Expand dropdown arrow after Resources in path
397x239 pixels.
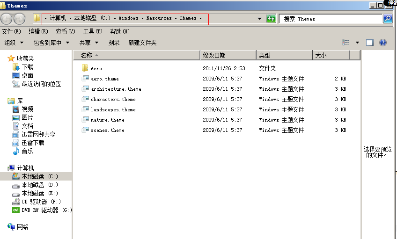coord(176,18)
